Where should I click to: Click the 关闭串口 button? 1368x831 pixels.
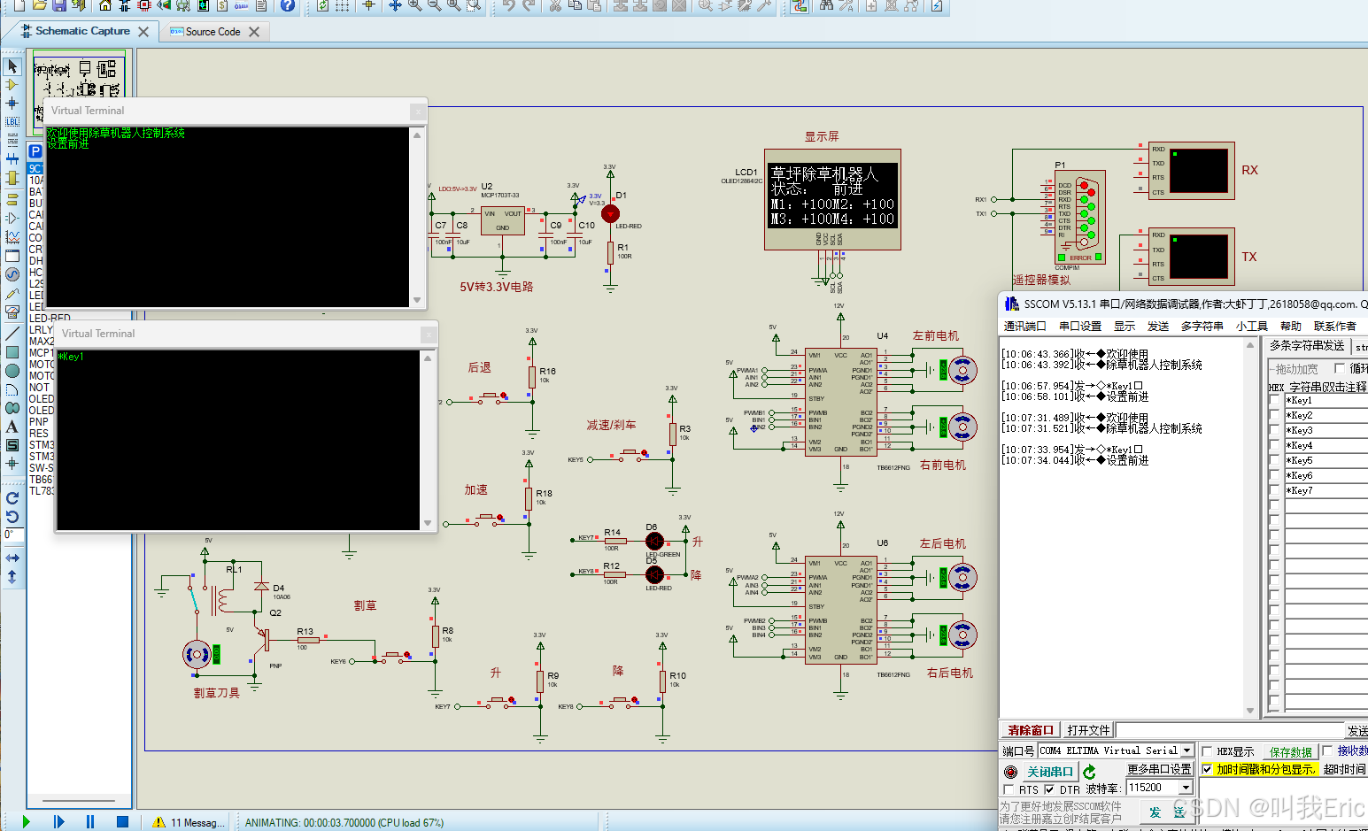point(1050,772)
